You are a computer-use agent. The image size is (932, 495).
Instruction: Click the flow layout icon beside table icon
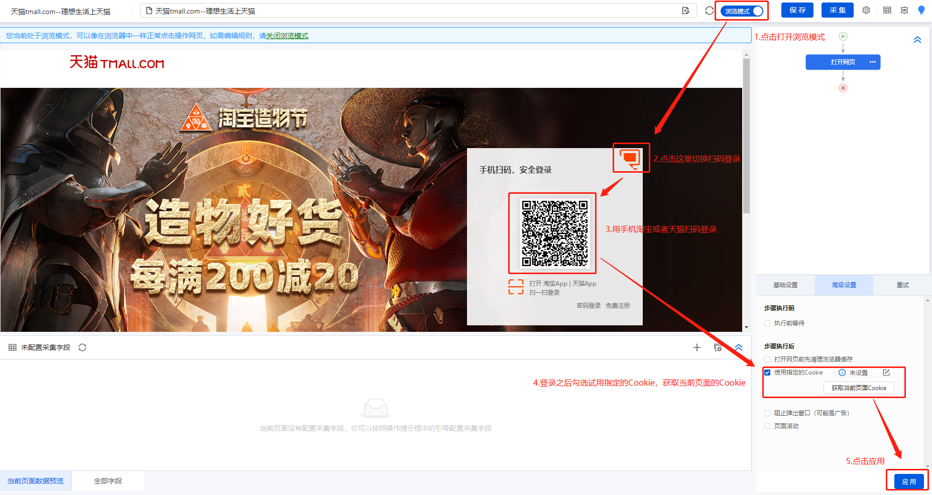tap(904, 10)
